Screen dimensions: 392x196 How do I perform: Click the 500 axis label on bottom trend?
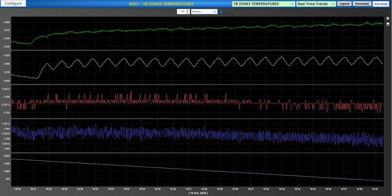click(x=7, y=179)
